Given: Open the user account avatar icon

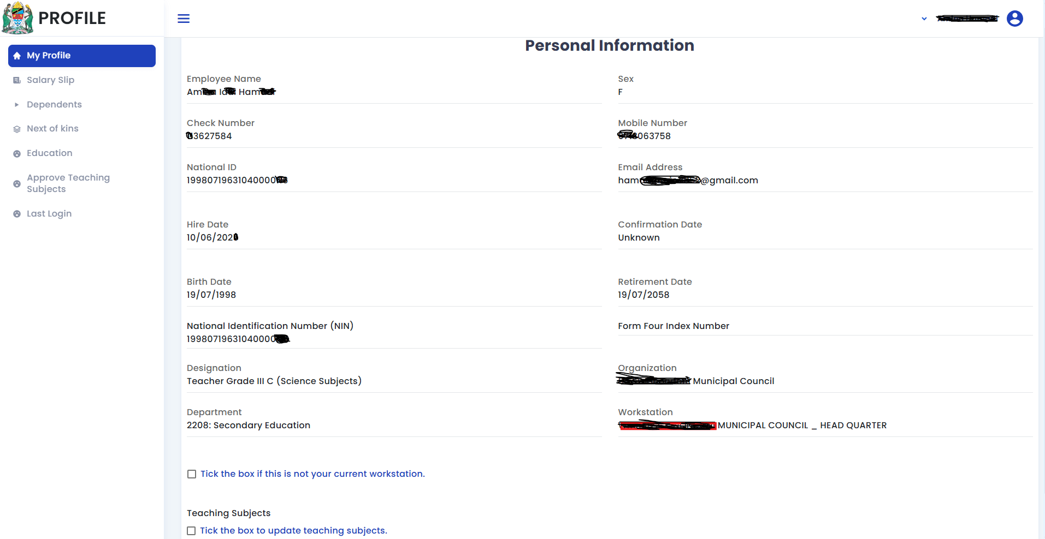Looking at the screenshot, I should point(1014,19).
